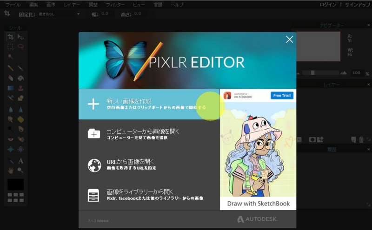Select the Eraser tool
This screenshot has width=372, height=230.
tap(10, 78)
